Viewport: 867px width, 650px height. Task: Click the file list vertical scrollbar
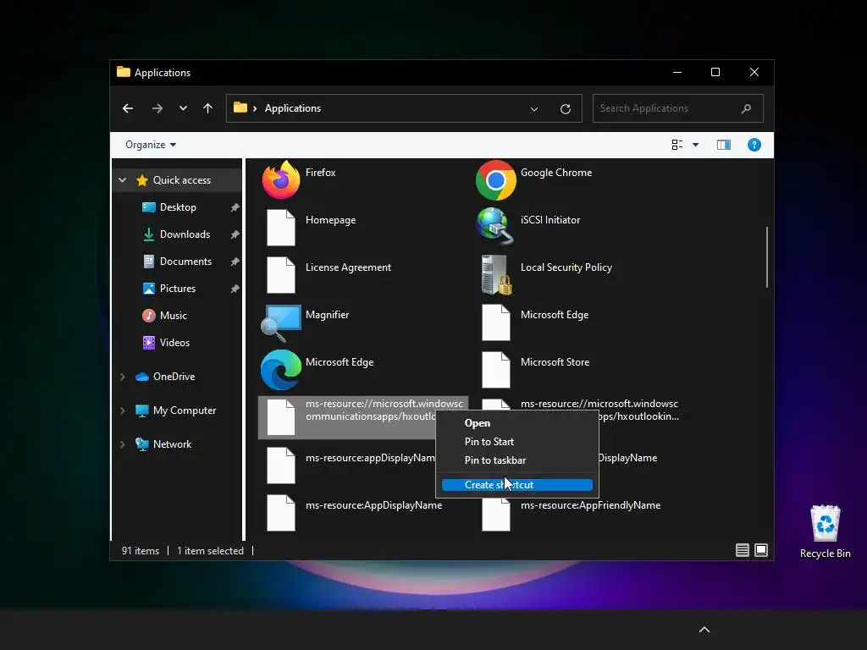point(767,257)
